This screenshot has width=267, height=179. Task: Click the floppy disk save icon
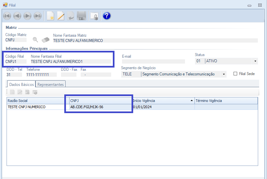pyautogui.click(x=81, y=16)
